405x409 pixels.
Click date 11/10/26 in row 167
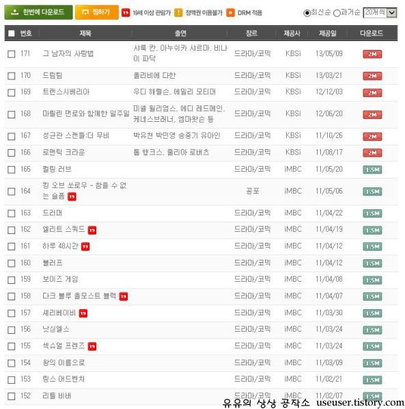click(329, 135)
